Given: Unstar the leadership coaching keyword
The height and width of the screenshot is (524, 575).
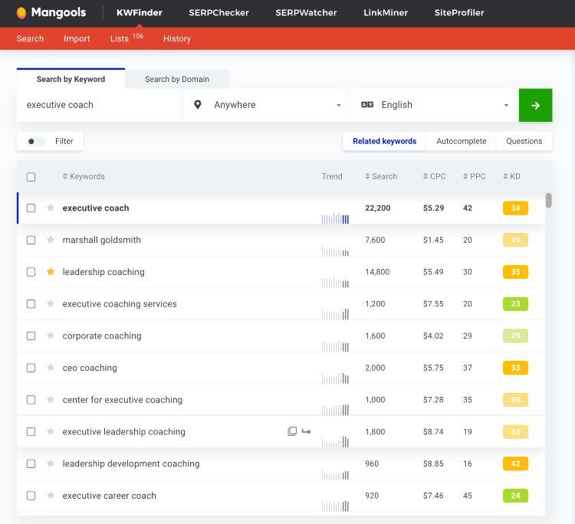Looking at the screenshot, I should pos(51,271).
